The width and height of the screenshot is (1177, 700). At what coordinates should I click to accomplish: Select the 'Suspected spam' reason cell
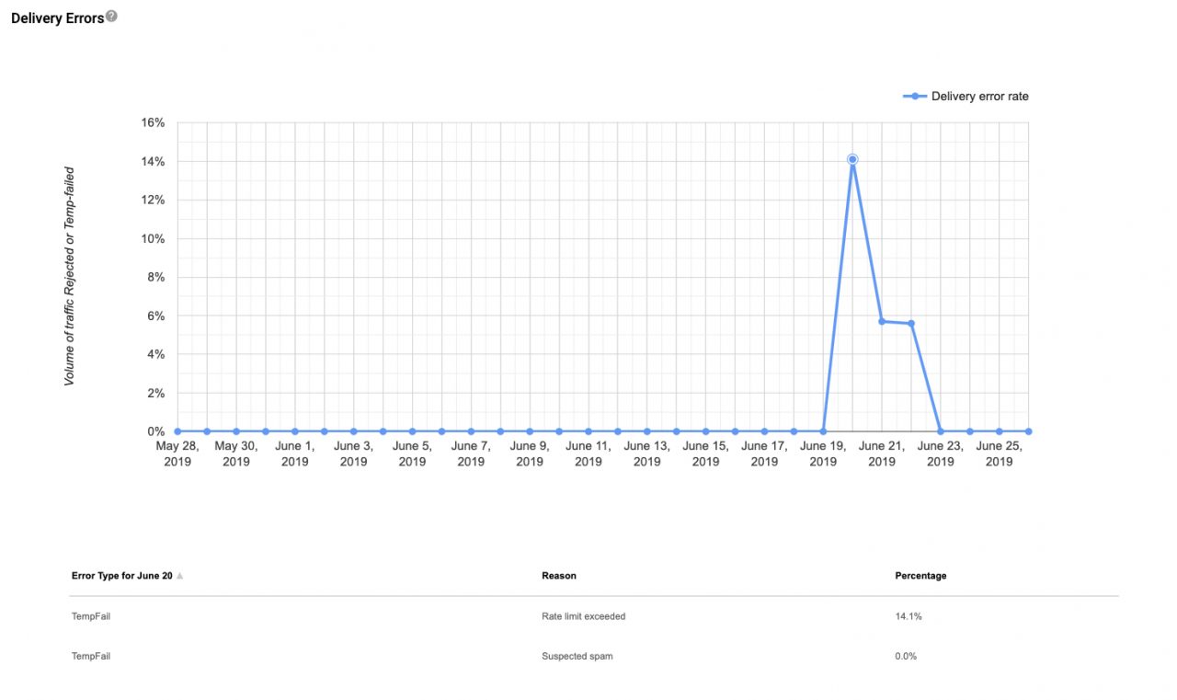pos(577,657)
